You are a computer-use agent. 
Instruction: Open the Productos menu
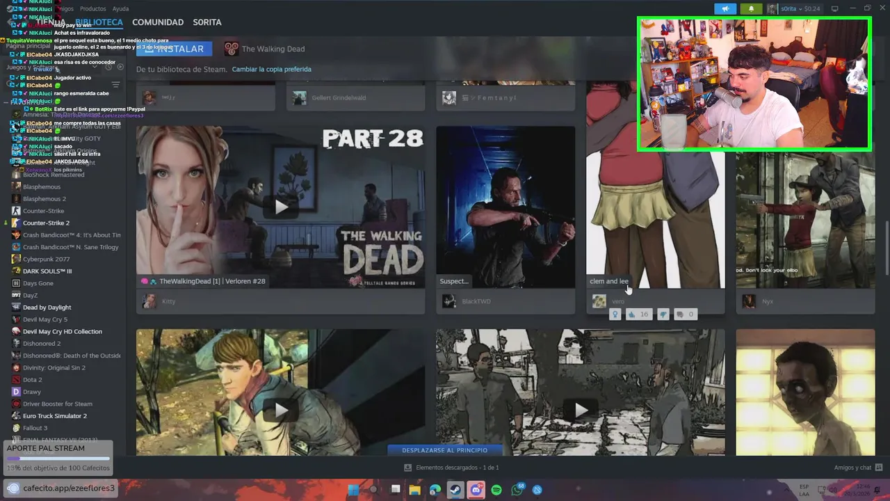click(93, 9)
